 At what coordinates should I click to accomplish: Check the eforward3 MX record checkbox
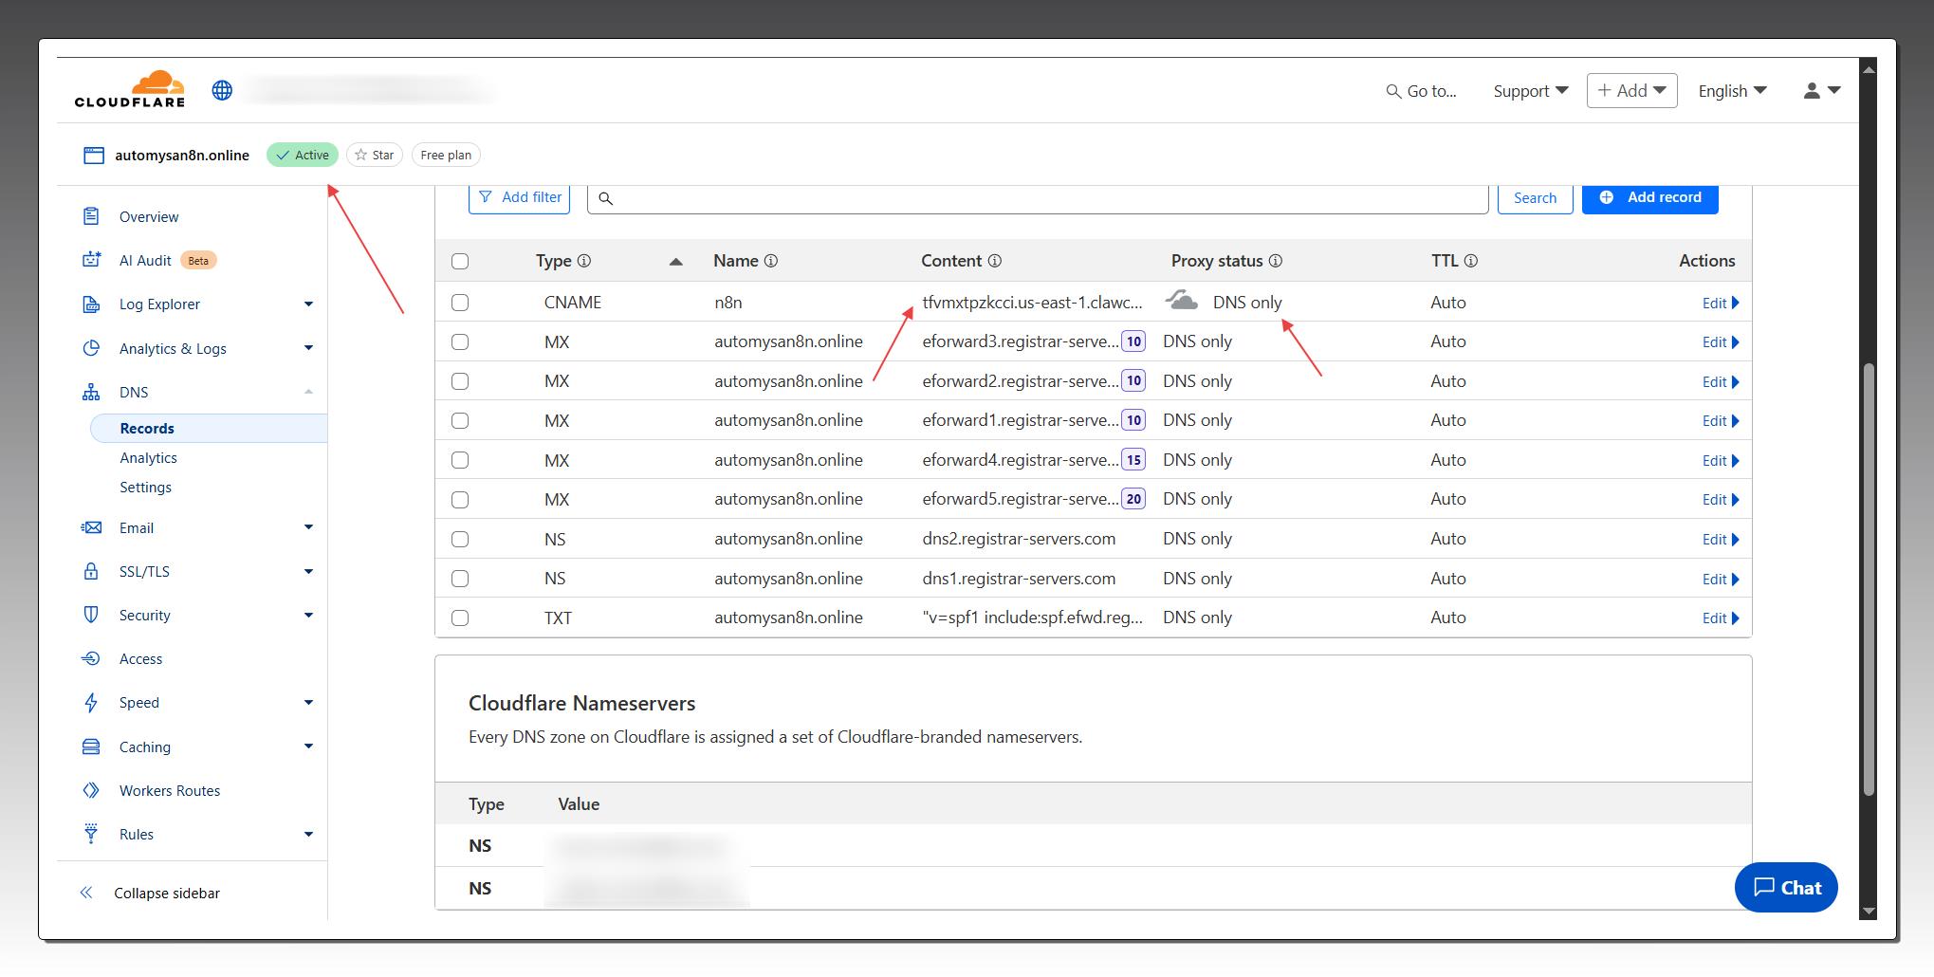[460, 341]
